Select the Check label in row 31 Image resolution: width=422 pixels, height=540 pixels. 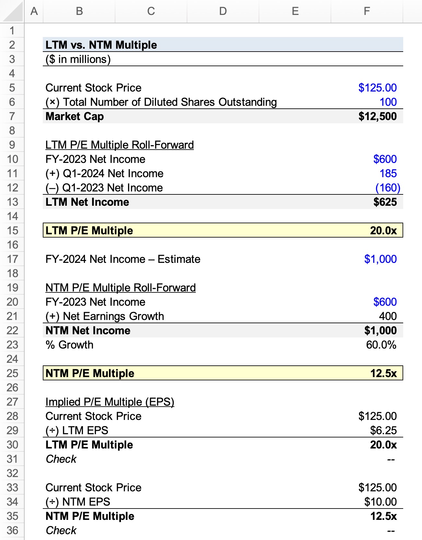[61, 459]
